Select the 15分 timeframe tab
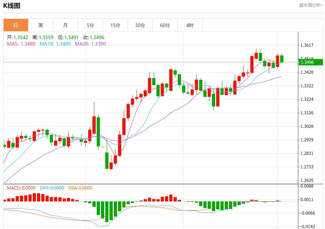 tap(115, 25)
